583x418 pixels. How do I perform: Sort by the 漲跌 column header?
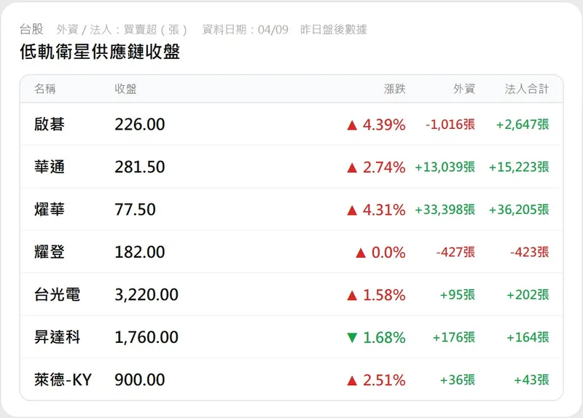pos(395,89)
